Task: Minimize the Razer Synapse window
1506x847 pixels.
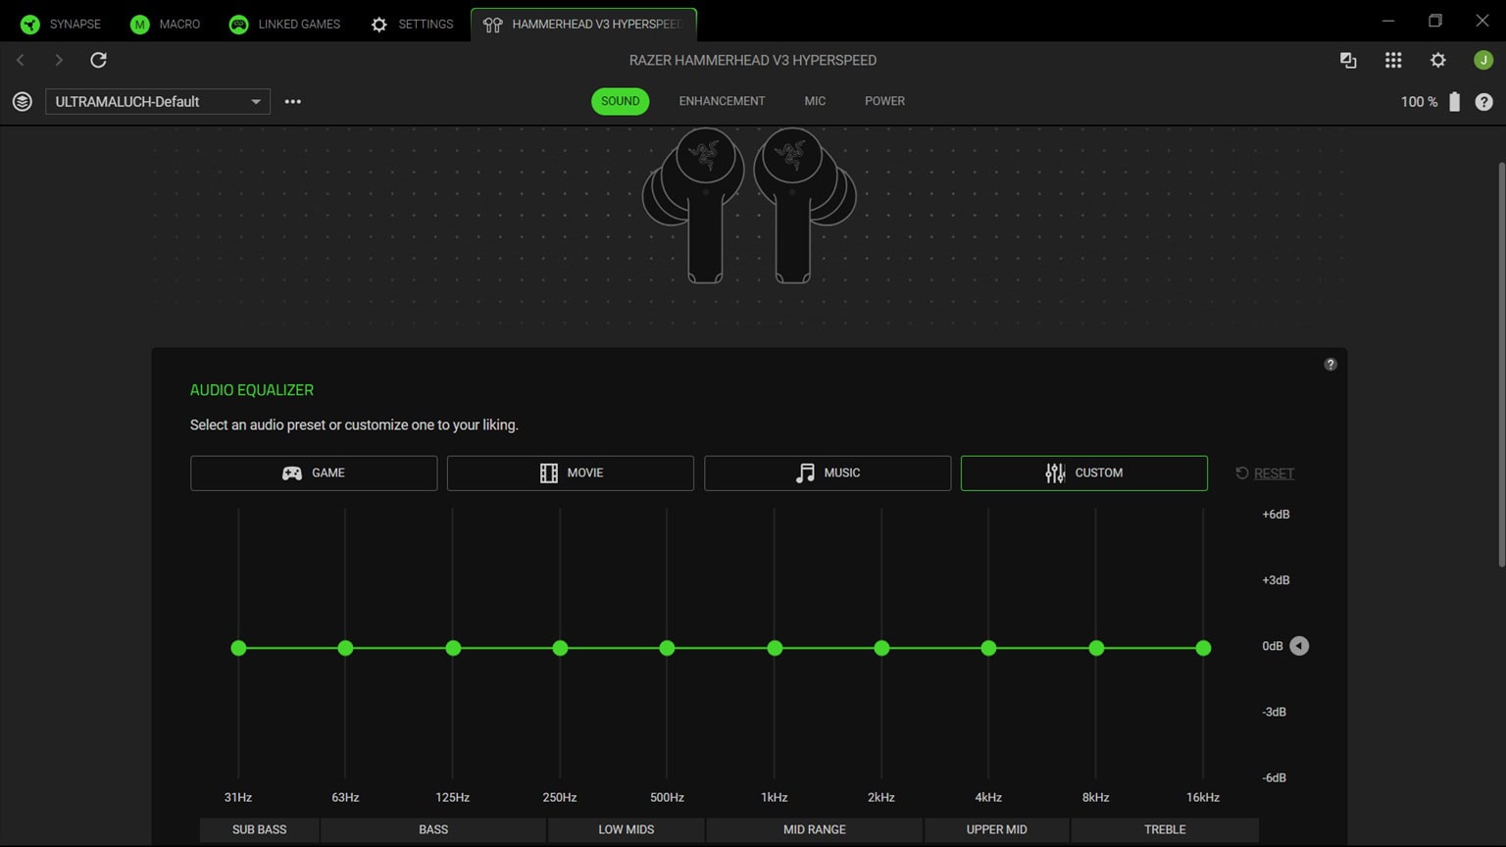Action: (1387, 21)
